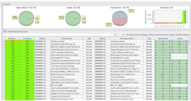Click row icon for RssActivityAttachClient
191x101 pixels.
(4, 80)
